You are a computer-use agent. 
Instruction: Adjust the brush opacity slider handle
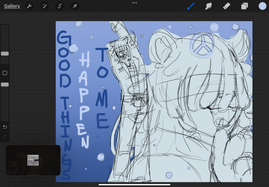[5, 84]
